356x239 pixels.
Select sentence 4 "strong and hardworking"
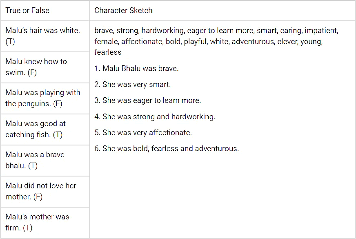(155, 116)
